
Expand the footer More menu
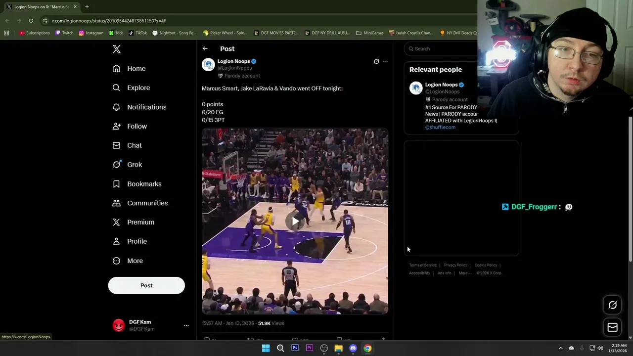pyautogui.click(x=465, y=273)
